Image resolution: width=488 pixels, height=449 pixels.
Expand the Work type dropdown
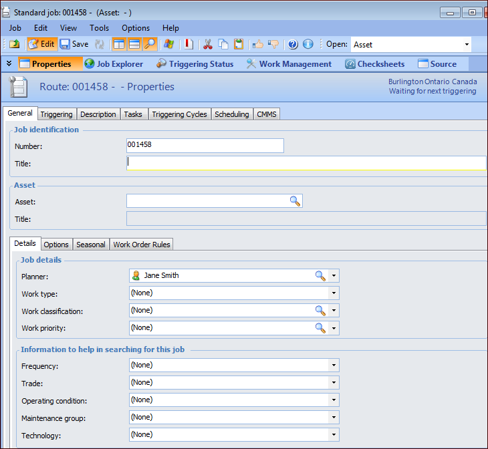pos(333,293)
